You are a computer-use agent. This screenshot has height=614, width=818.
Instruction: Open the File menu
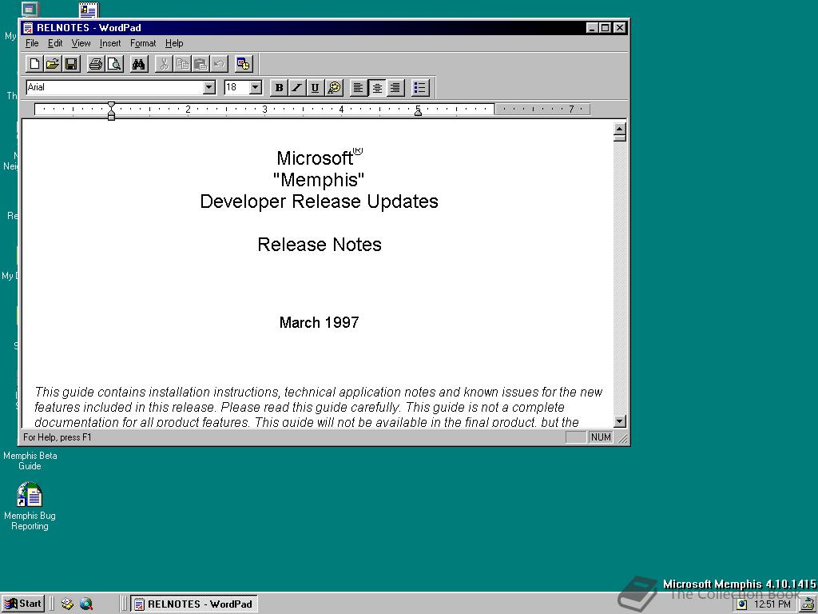32,43
